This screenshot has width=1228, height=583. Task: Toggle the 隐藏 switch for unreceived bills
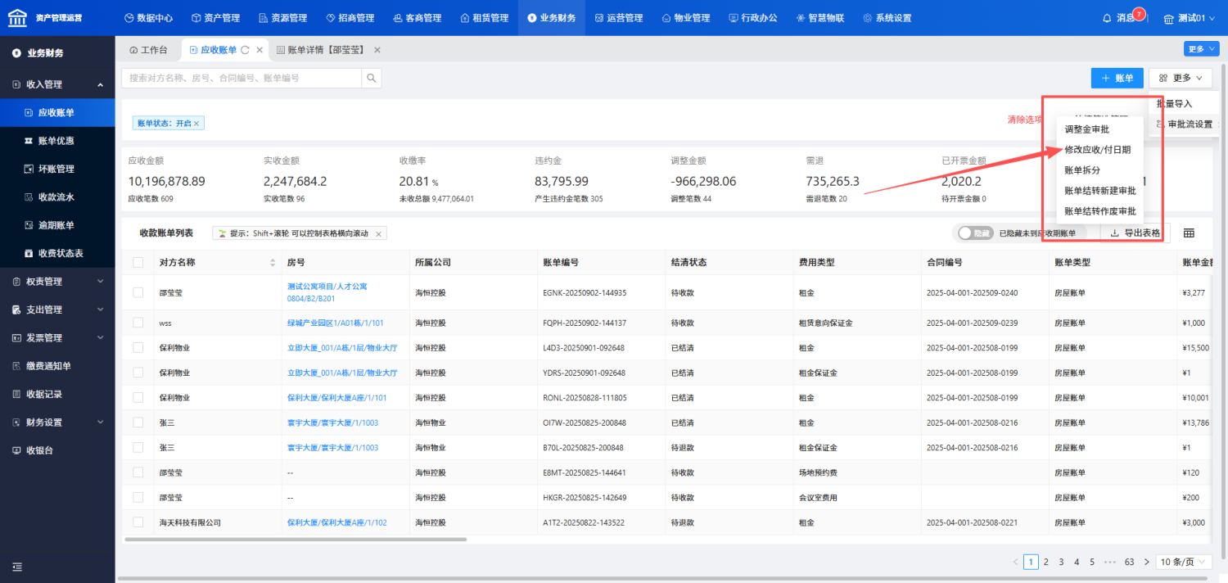click(x=976, y=233)
